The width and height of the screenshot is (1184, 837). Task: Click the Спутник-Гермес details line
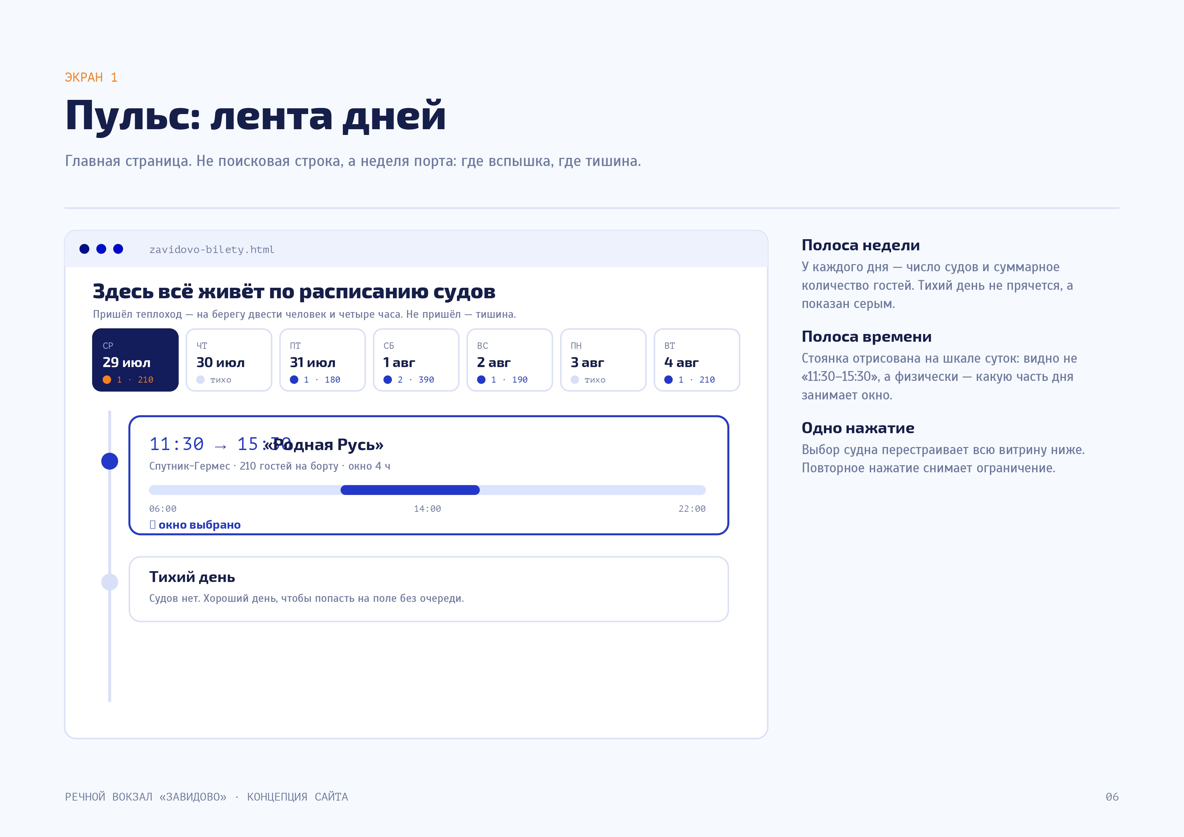tap(270, 466)
